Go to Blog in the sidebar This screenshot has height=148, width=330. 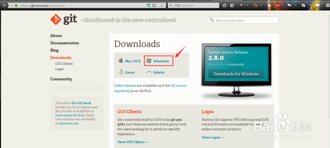(x=54, y=50)
